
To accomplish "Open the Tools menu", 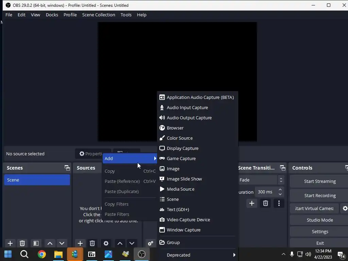I will (126, 15).
